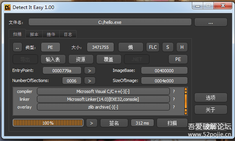The width and height of the screenshot is (235, 141).
Task: Click the arrow button next to EntryPoint
Action: 89,70
